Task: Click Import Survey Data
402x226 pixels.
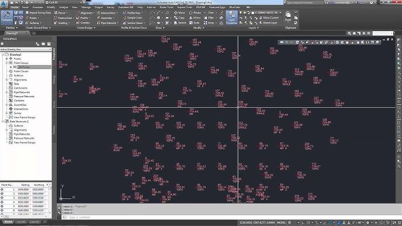Action: click(38, 12)
